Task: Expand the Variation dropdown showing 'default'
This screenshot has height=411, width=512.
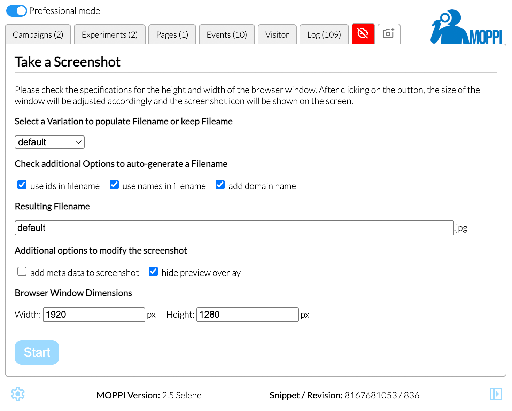Action: tap(49, 142)
